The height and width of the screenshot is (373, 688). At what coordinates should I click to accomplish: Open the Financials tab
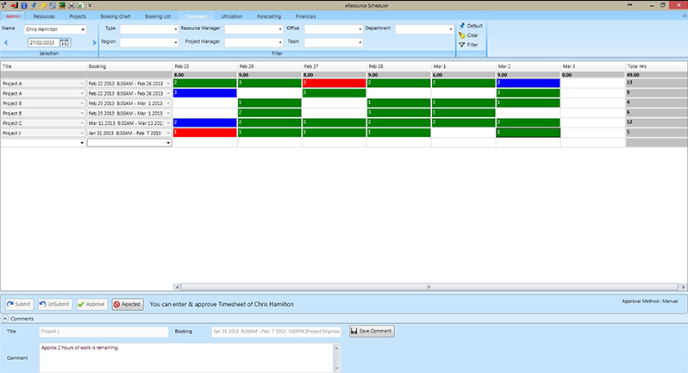[x=305, y=16]
